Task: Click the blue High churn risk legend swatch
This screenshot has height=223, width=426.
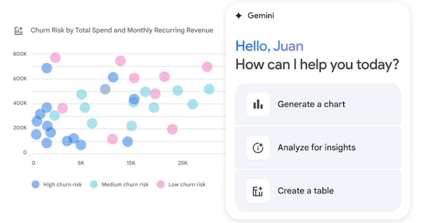Action: click(x=36, y=184)
